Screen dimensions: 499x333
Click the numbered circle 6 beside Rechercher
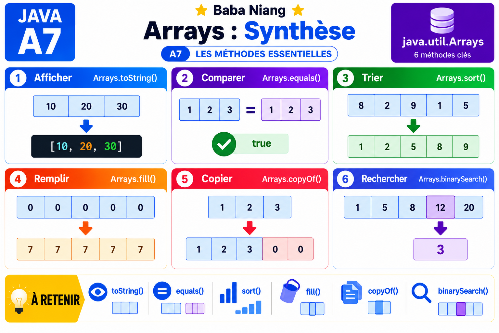345,179
